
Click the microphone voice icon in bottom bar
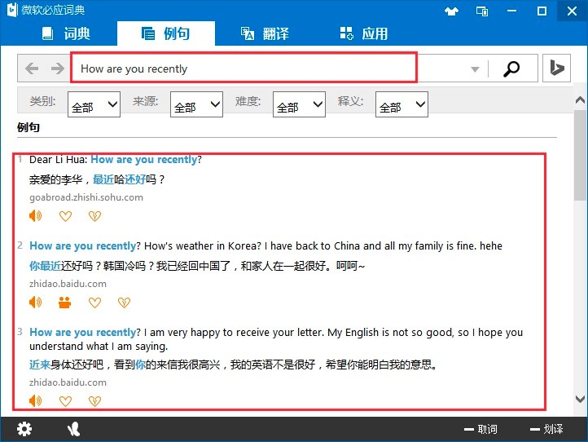(x=74, y=429)
